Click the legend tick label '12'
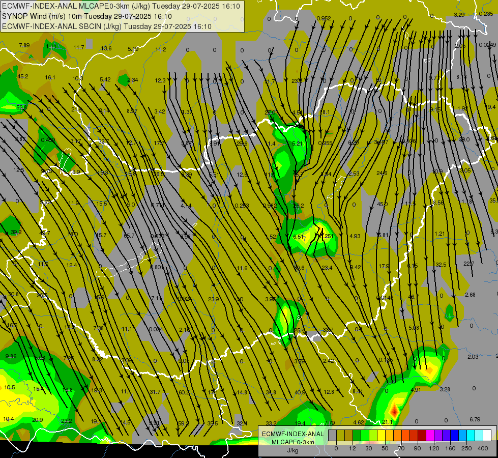498x458 pixels. coord(353,448)
